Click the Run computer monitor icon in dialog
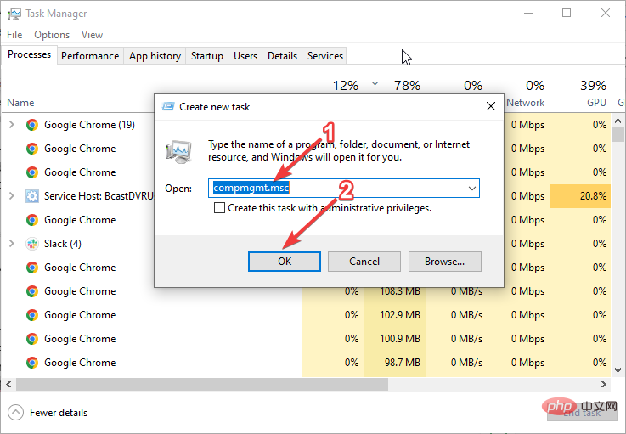The width and height of the screenshot is (626, 434). tap(178, 152)
